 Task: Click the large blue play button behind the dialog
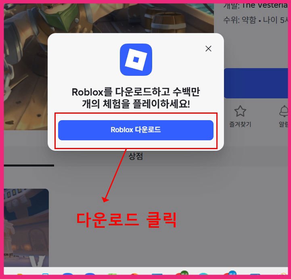tap(256, 83)
